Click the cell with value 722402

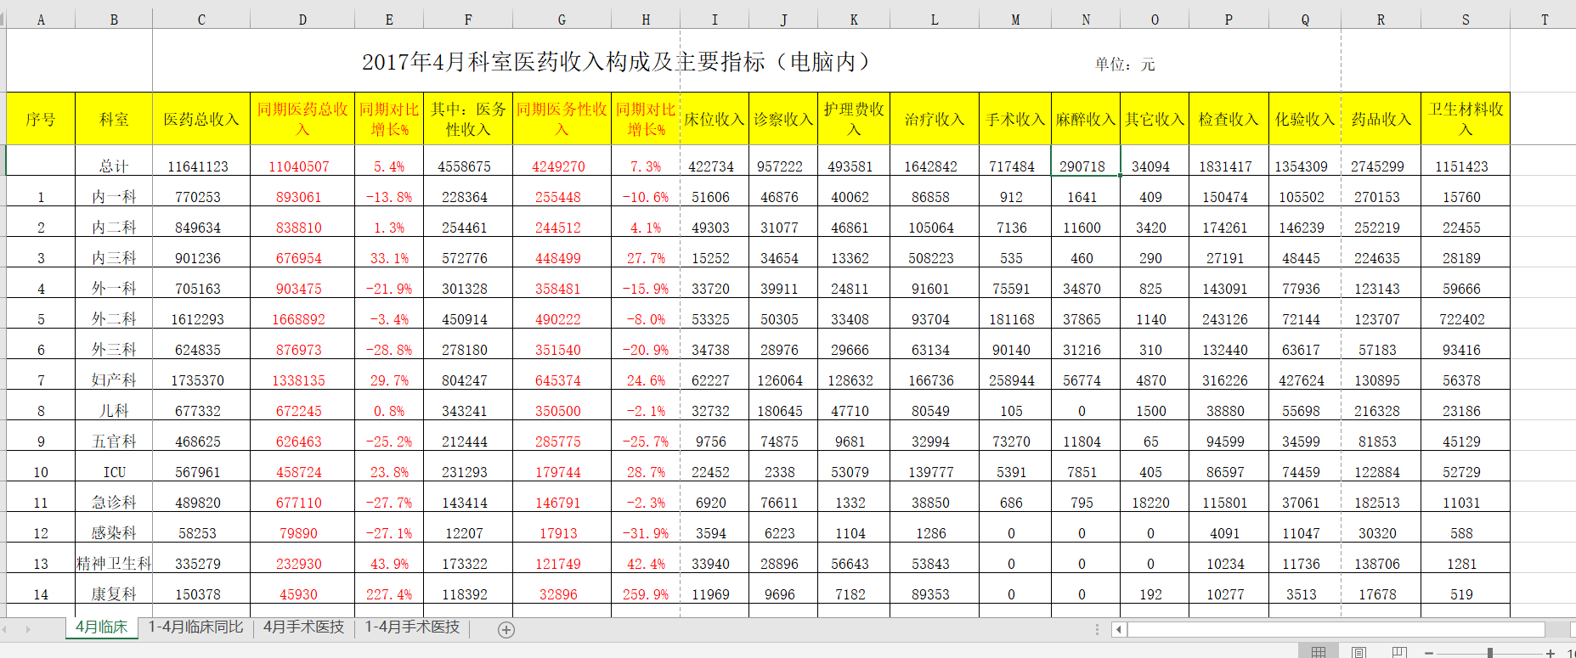[1466, 313]
